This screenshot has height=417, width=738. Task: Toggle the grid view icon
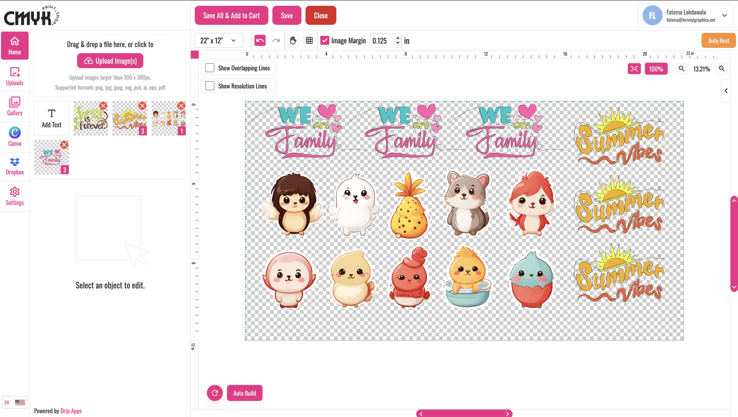pos(309,41)
